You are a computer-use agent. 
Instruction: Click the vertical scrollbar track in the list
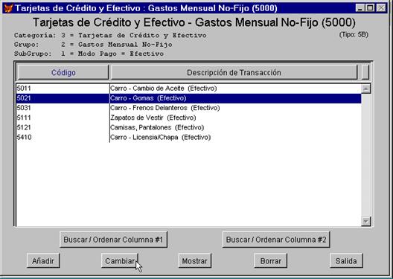click(366, 155)
